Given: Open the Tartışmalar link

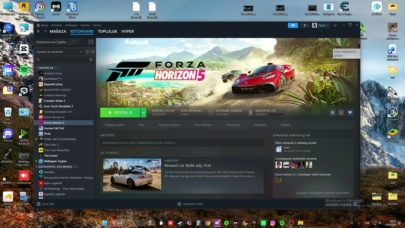Looking at the screenshot, I should [233, 125].
